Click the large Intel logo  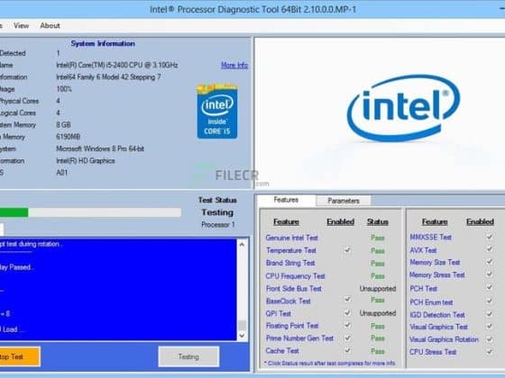(x=403, y=108)
